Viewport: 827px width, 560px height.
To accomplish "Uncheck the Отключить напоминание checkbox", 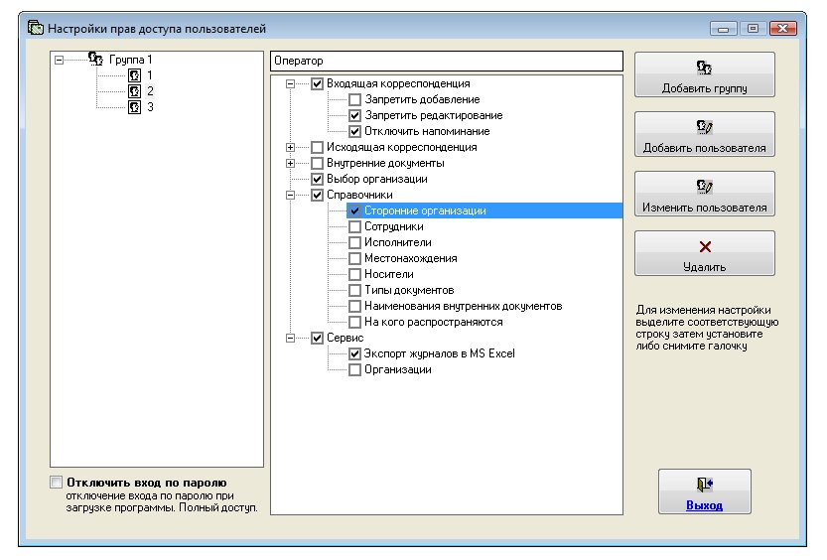I will [355, 131].
